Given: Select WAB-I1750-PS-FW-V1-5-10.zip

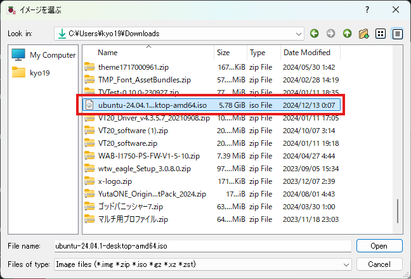Looking at the screenshot, I should pos(211,156).
